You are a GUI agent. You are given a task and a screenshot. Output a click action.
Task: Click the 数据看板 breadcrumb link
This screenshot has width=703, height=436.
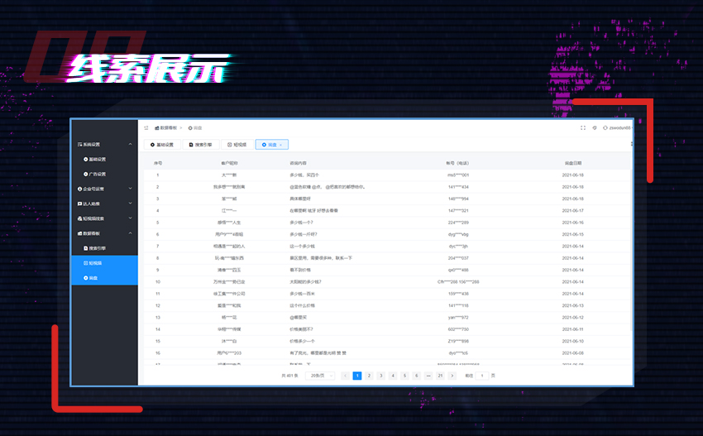(166, 128)
